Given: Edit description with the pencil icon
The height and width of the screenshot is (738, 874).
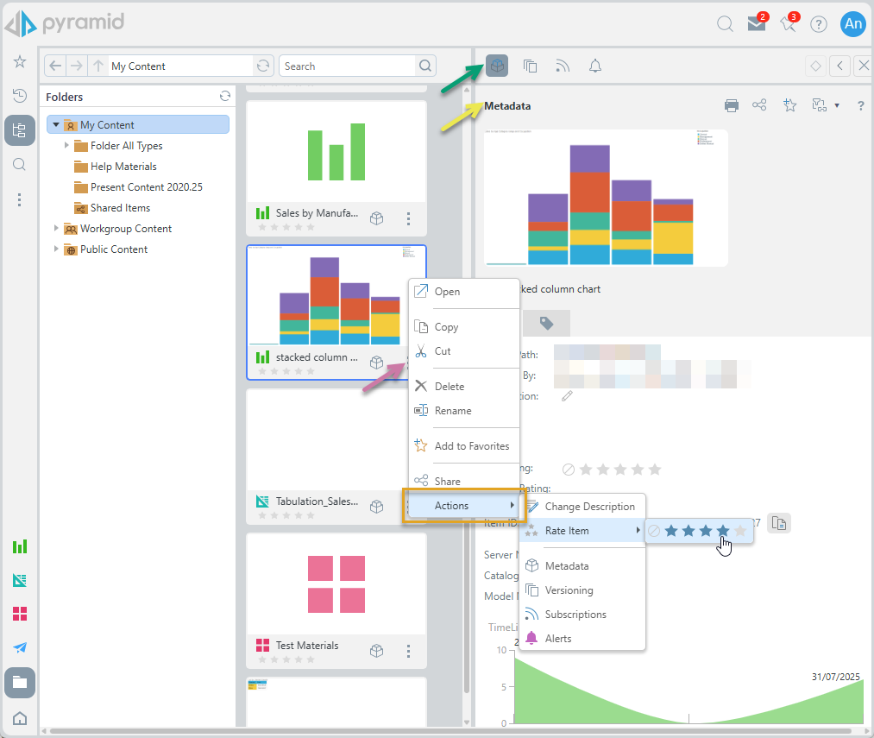Looking at the screenshot, I should [567, 396].
